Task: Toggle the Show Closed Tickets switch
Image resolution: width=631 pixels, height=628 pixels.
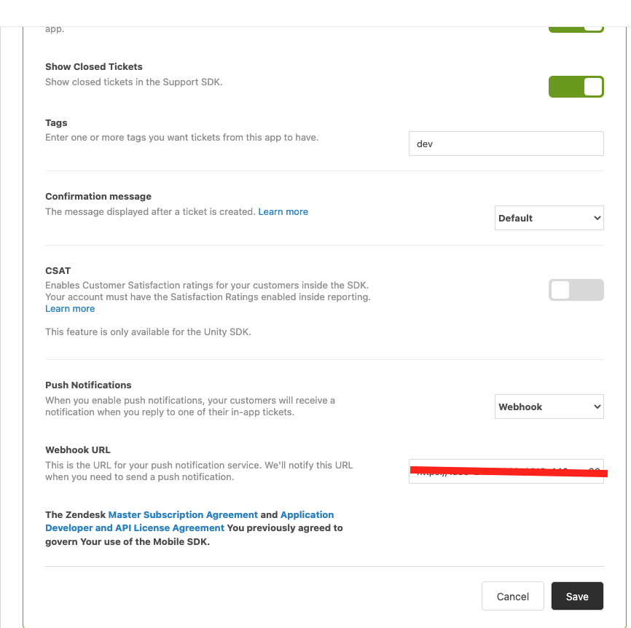Action: (576, 87)
